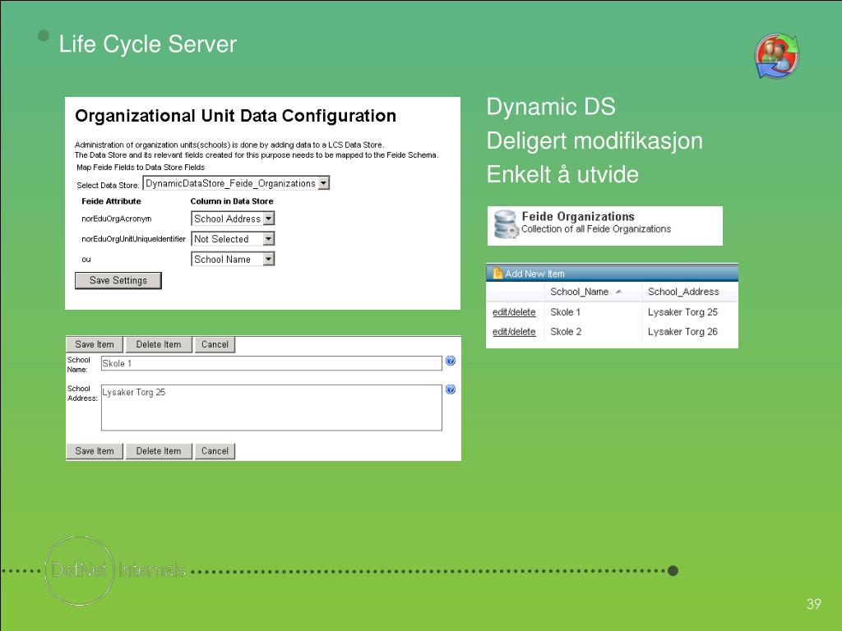Click the bottom Save Item button
The width and height of the screenshot is (842, 631).
tap(95, 451)
